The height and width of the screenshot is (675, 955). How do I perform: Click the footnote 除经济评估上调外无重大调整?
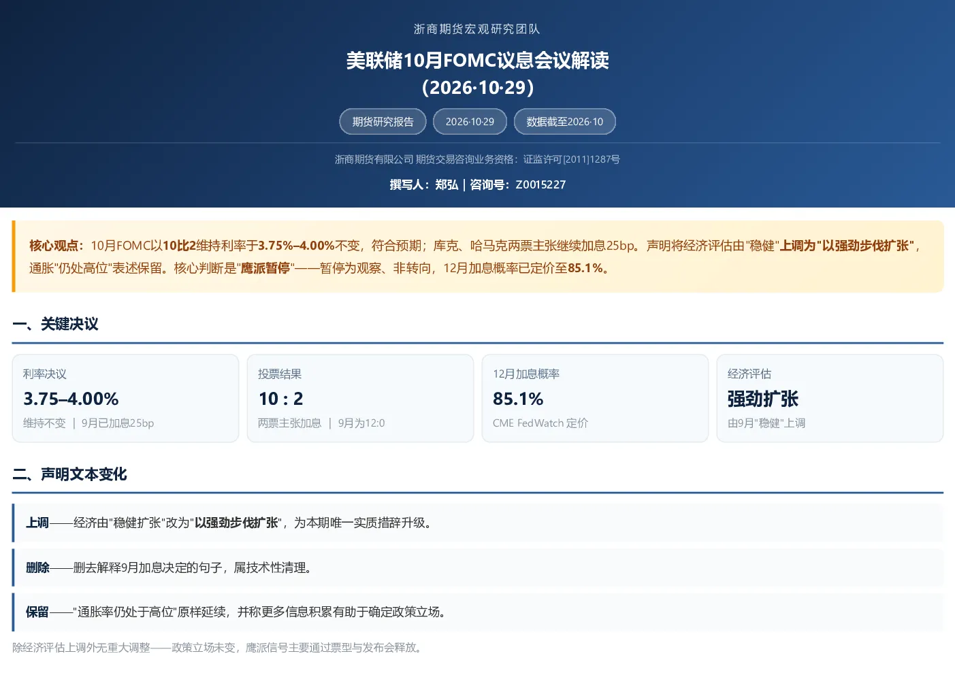pos(81,648)
